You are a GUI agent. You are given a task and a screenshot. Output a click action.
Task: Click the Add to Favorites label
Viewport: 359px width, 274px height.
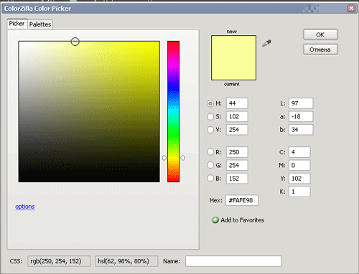pos(243,220)
